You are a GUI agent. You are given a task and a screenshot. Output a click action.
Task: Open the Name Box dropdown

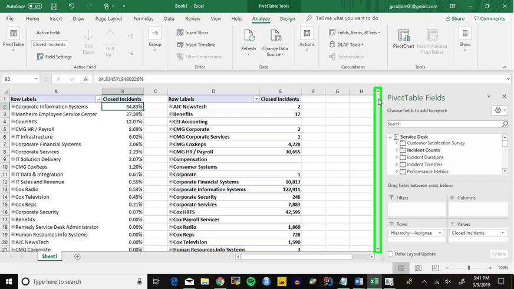(36, 79)
